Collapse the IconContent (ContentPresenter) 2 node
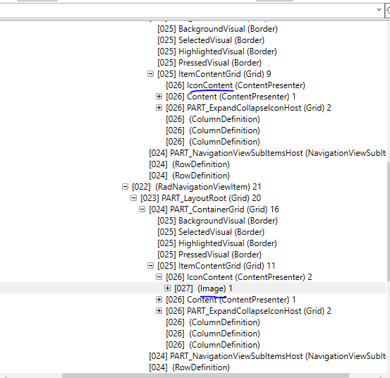Screen dimensions: 390x378 (x=159, y=277)
